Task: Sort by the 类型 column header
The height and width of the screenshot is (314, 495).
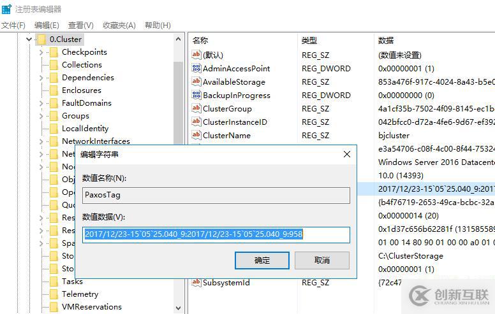Action: (309, 40)
